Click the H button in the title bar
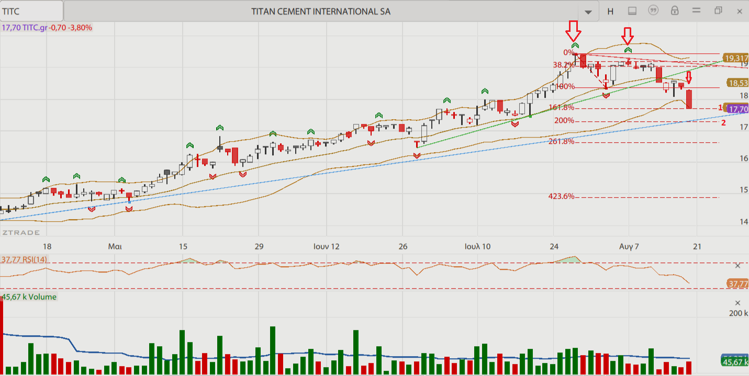The image size is (749, 376). click(610, 11)
